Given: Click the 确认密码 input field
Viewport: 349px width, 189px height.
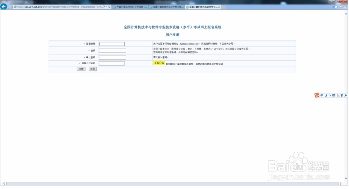Looking at the screenshot, I should click(x=112, y=58).
